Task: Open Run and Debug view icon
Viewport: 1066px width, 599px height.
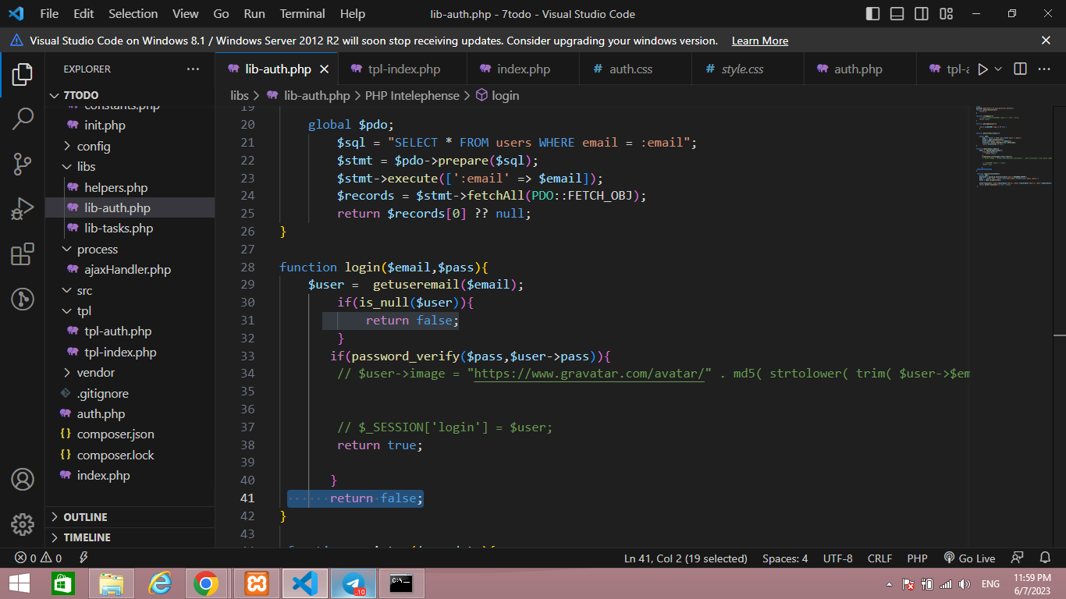Action: coord(23,209)
